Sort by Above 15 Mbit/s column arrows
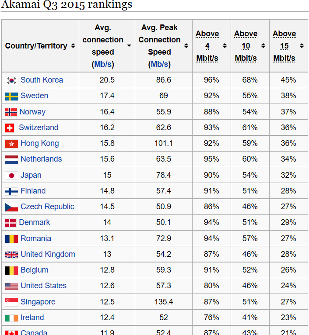The image size is (309, 335). pos(302,46)
